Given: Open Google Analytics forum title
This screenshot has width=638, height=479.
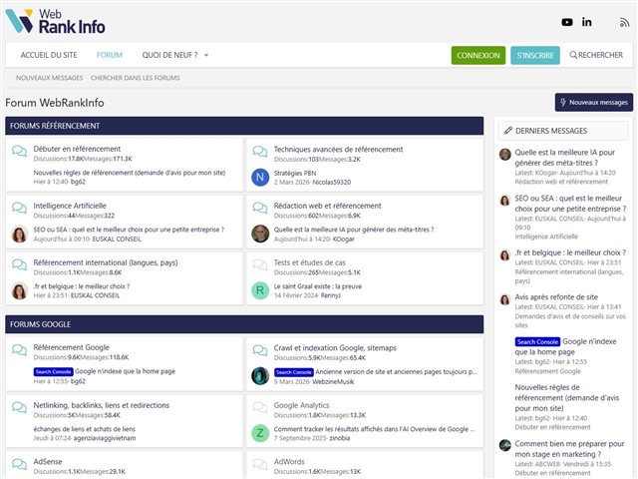Looking at the screenshot, I should 301,405.
